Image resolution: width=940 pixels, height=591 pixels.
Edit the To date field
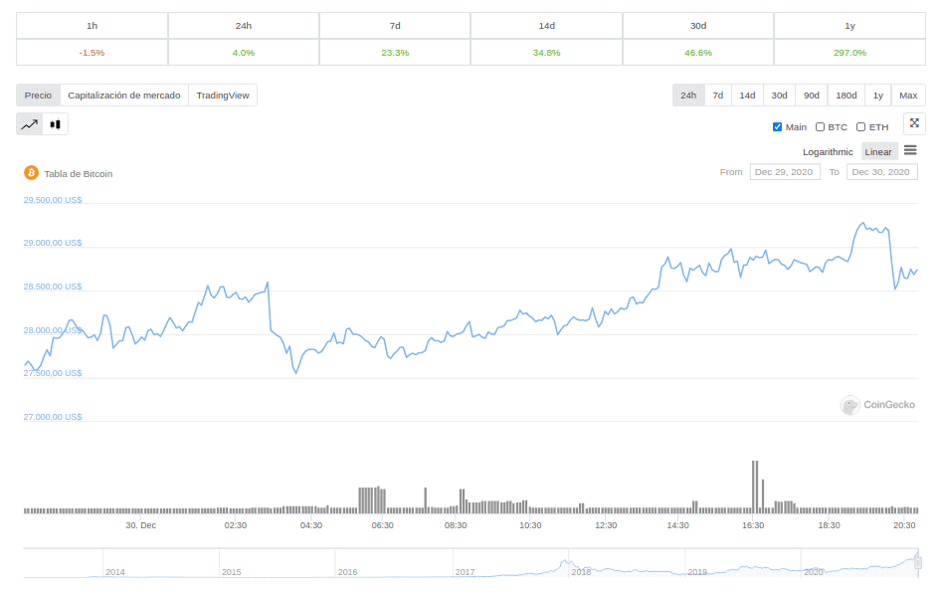click(x=882, y=172)
